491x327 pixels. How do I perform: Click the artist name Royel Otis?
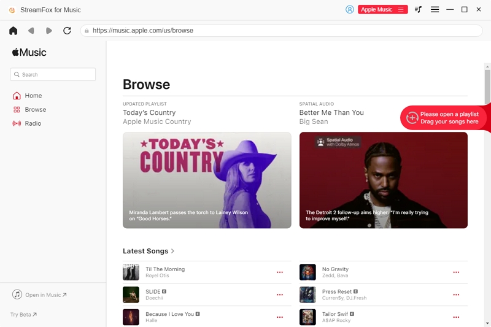(157, 275)
